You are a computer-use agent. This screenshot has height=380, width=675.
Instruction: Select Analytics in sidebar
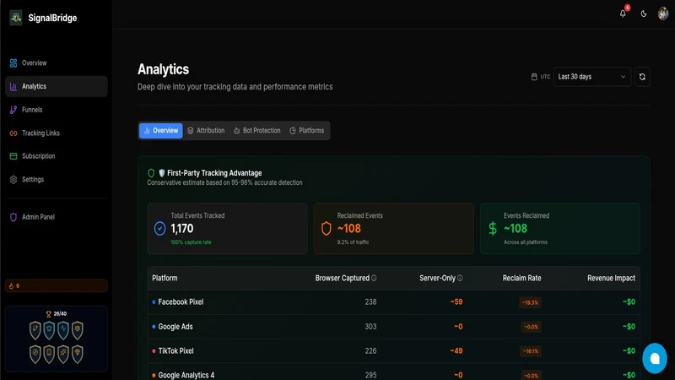pyautogui.click(x=56, y=86)
